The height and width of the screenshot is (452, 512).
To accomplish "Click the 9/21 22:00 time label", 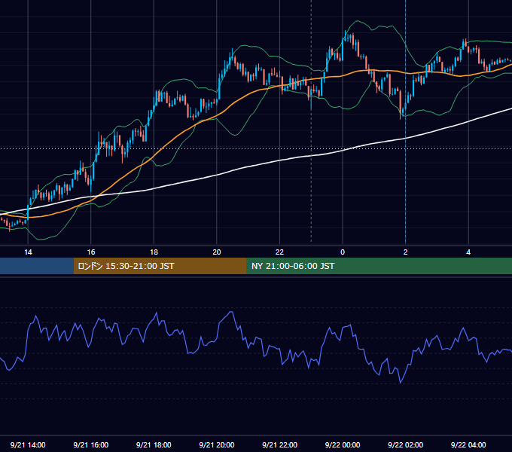I will 279,444.
